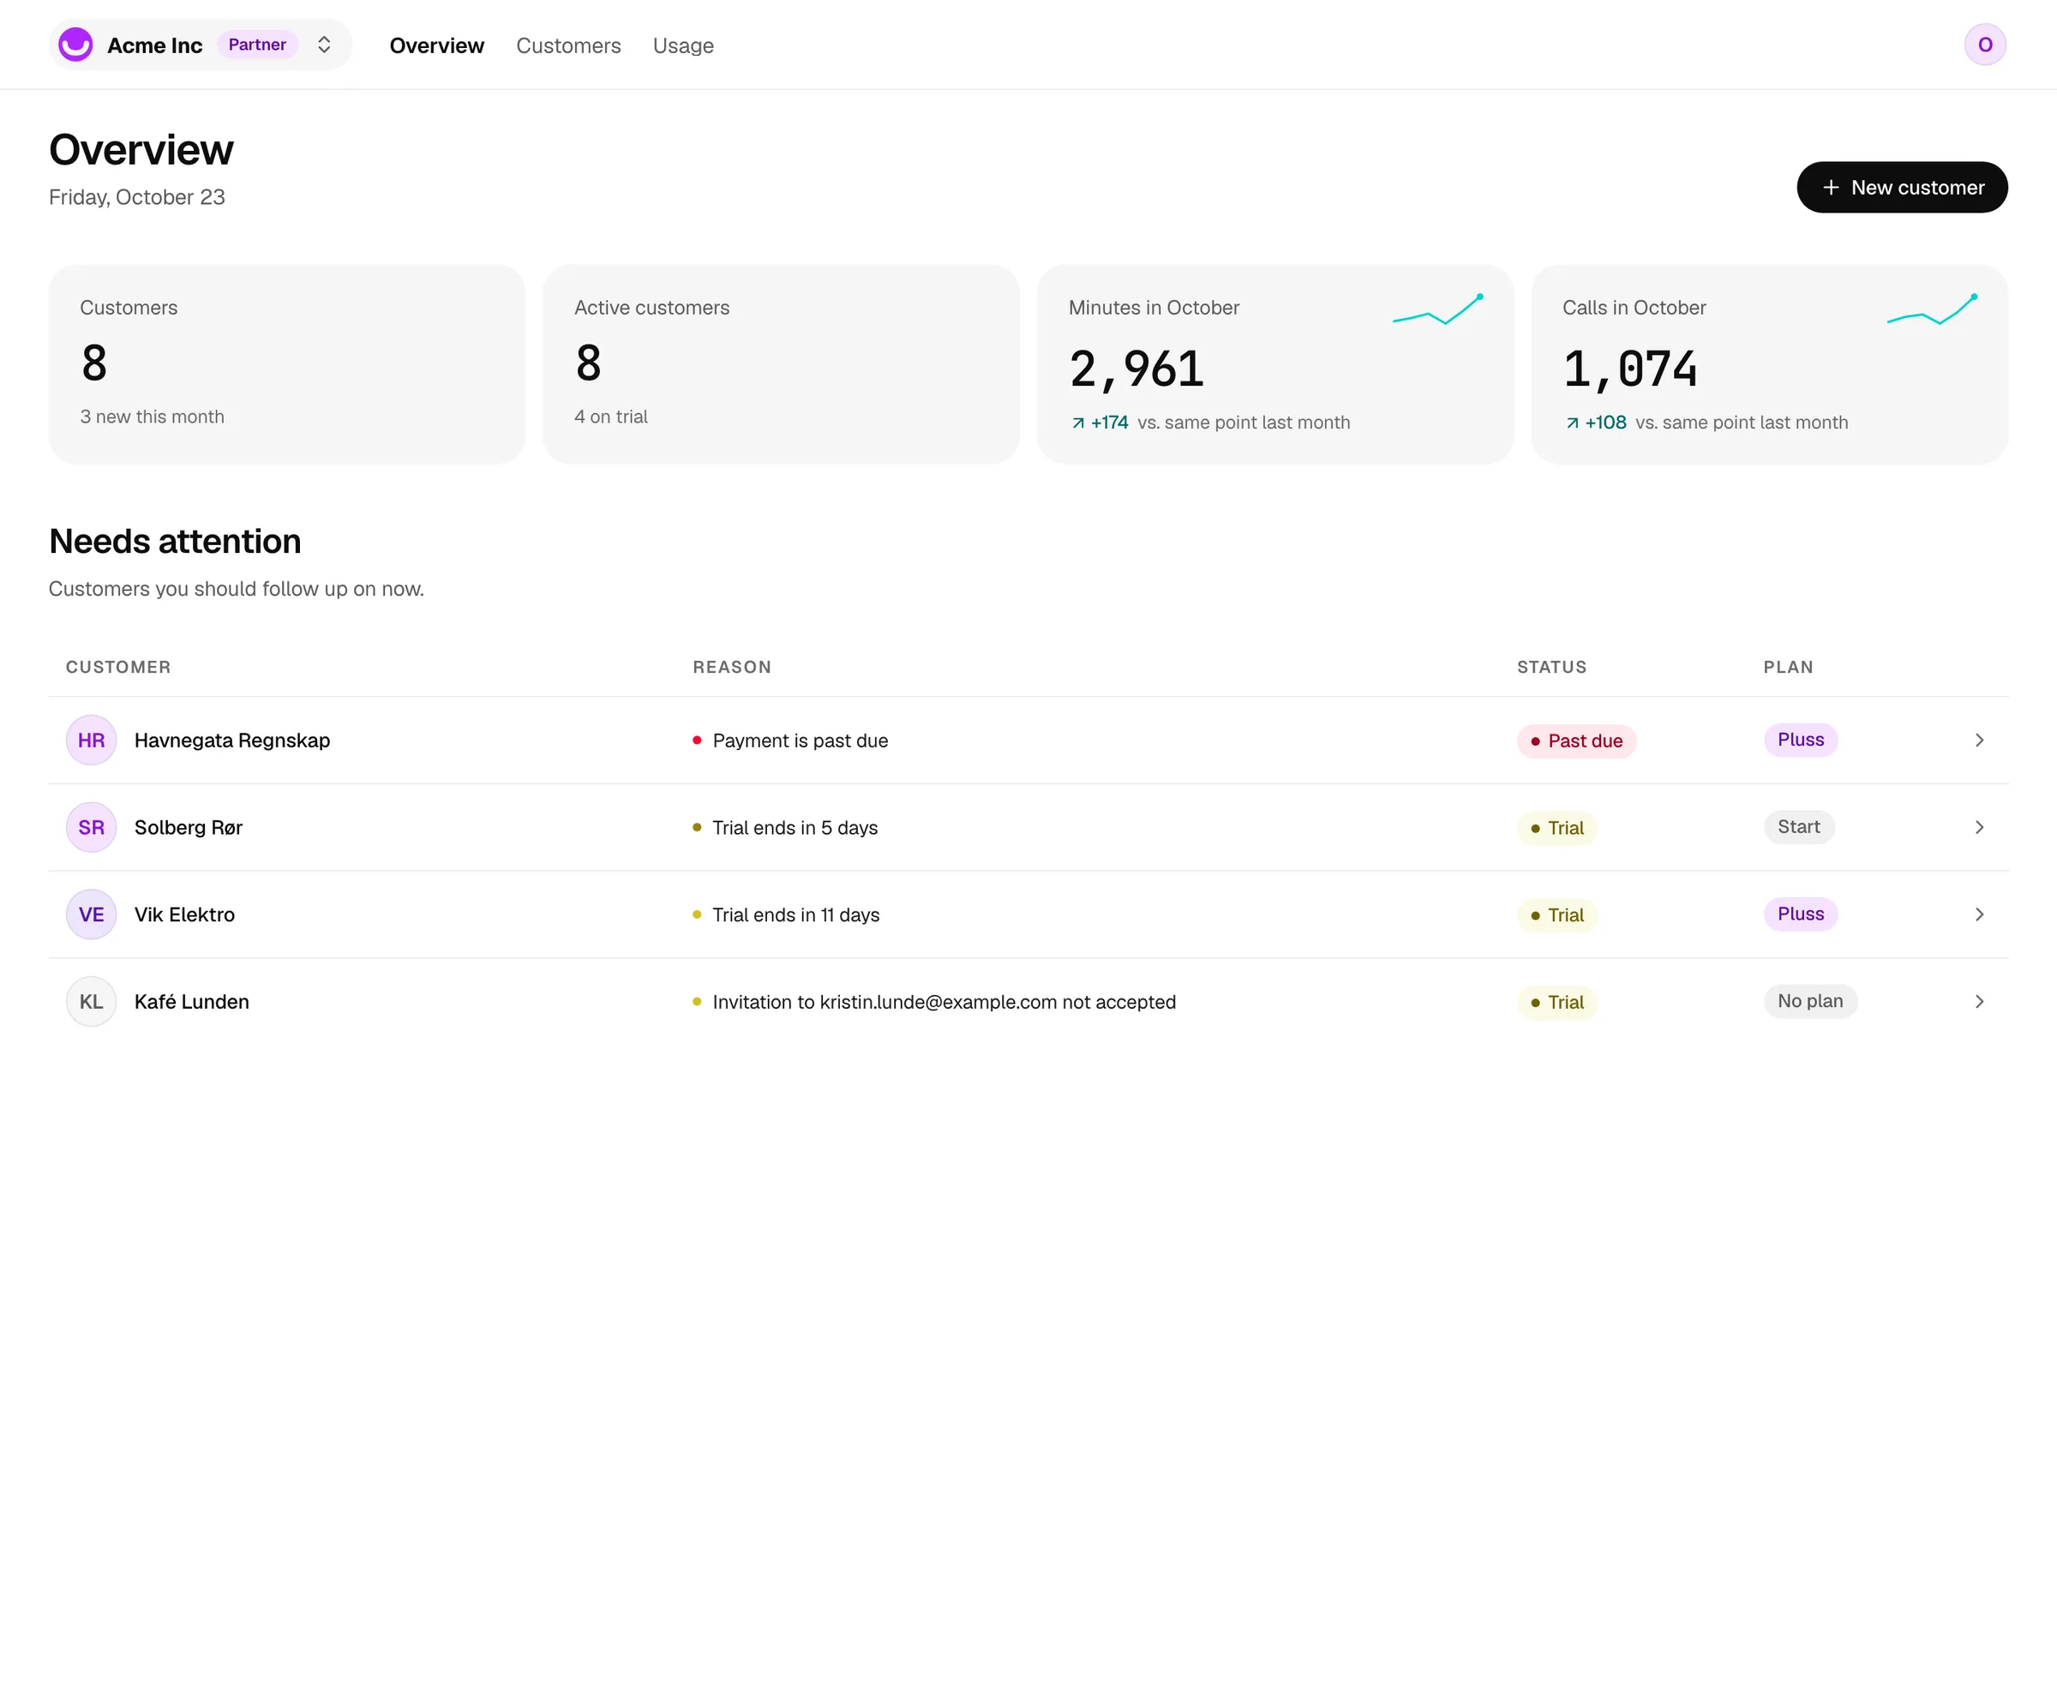Click the Start plan badge
This screenshot has height=1703, width=2057.
[1798, 826]
